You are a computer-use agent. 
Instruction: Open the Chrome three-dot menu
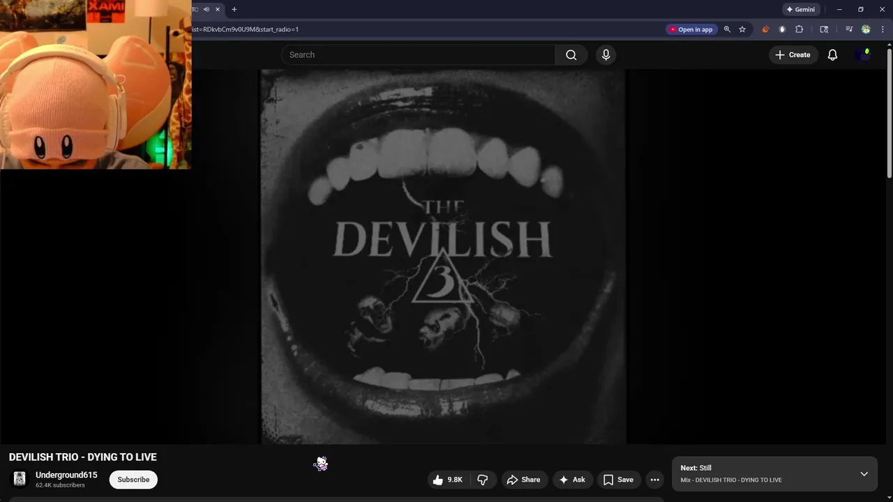[882, 29]
